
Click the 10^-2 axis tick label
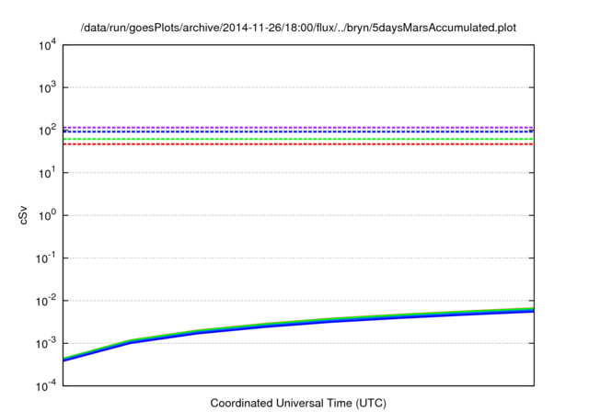[46, 301]
